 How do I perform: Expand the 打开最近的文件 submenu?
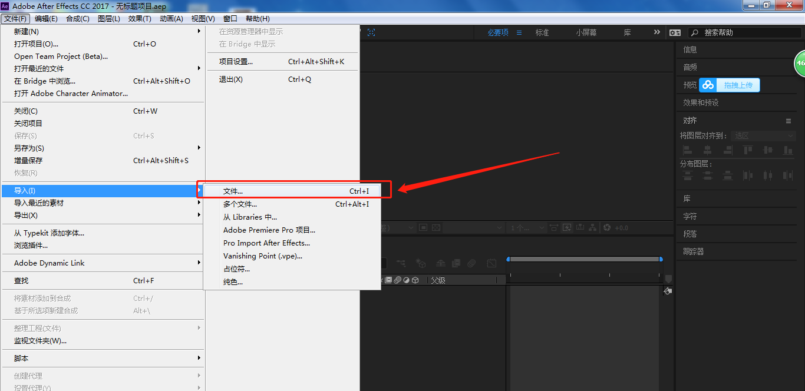(103, 69)
